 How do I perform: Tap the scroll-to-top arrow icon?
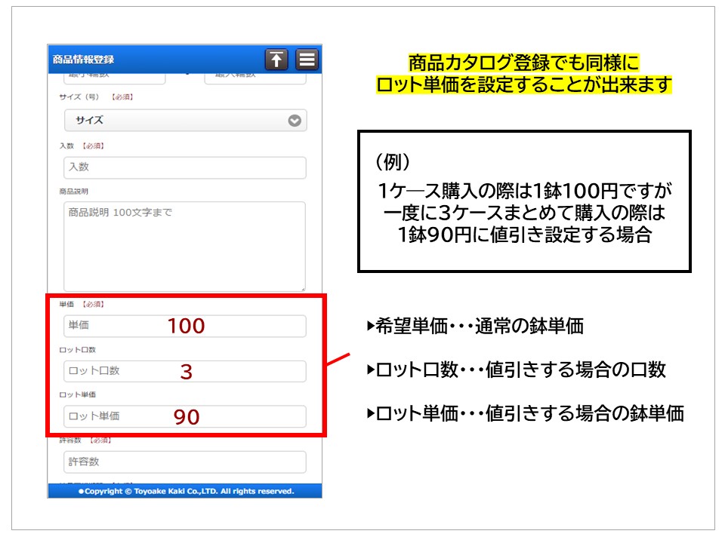click(277, 60)
